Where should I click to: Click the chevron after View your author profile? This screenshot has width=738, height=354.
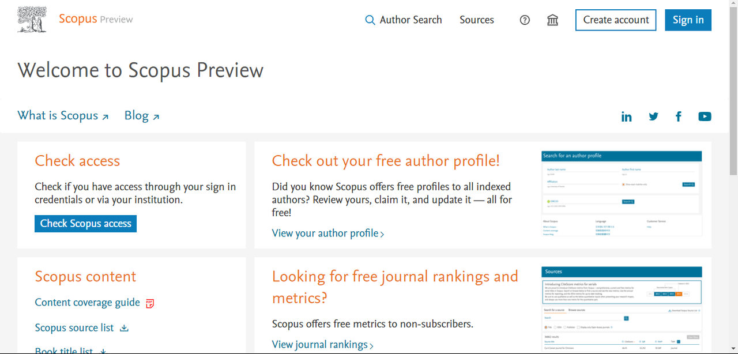382,234
